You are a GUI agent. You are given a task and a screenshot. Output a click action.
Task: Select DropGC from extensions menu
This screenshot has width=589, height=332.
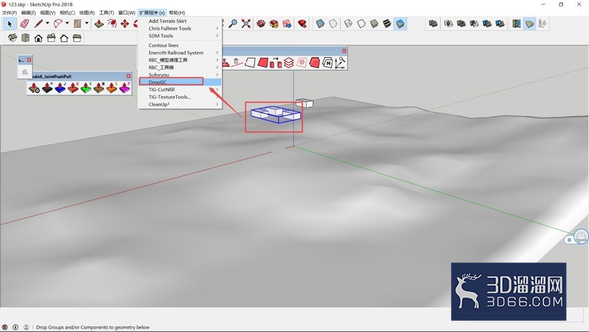click(180, 82)
